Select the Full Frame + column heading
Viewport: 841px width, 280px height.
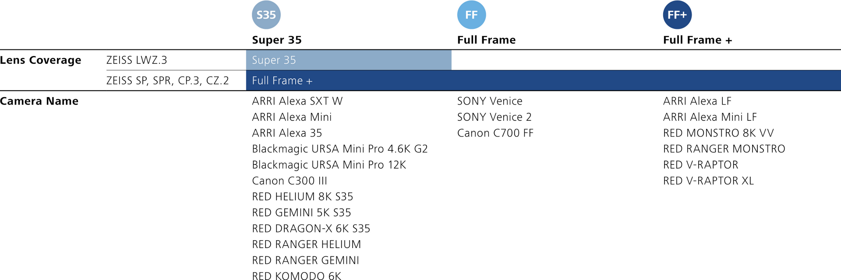(697, 40)
